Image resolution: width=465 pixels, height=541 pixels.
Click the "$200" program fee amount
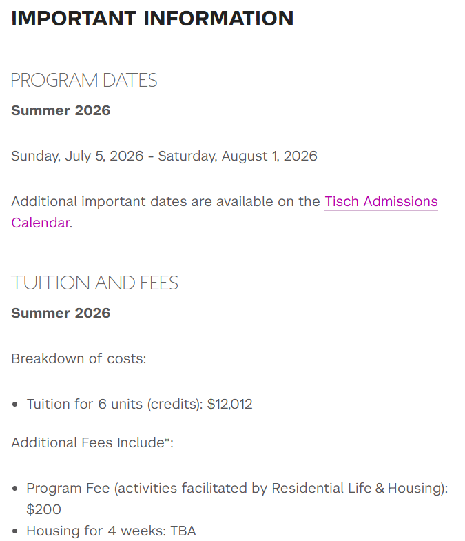click(x=43, y=510)
